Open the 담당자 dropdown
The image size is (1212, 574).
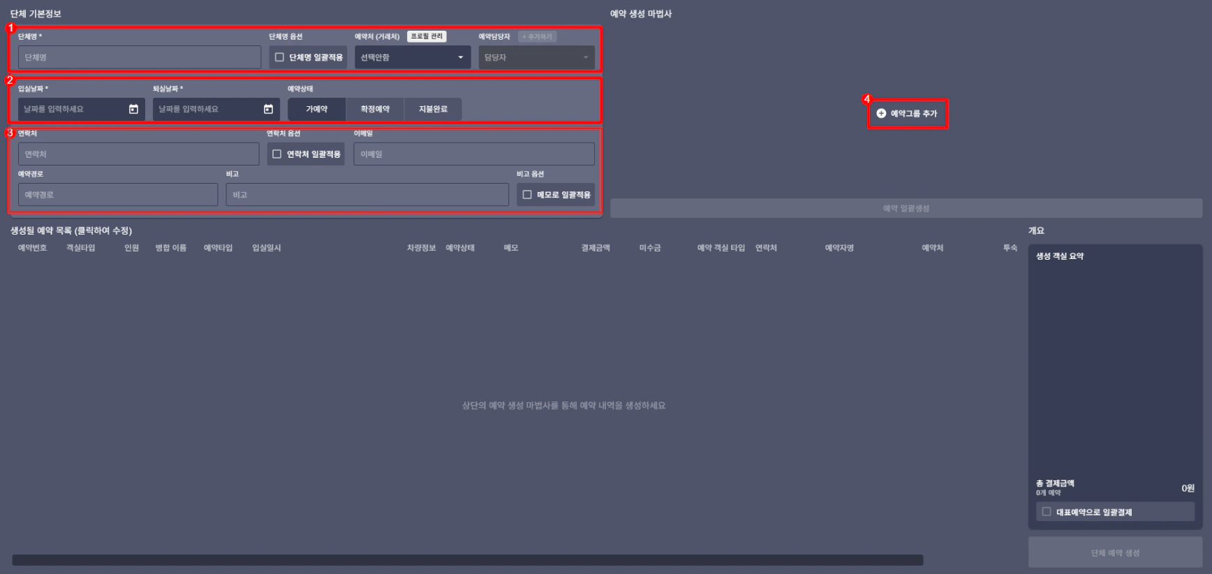point(536,57)
